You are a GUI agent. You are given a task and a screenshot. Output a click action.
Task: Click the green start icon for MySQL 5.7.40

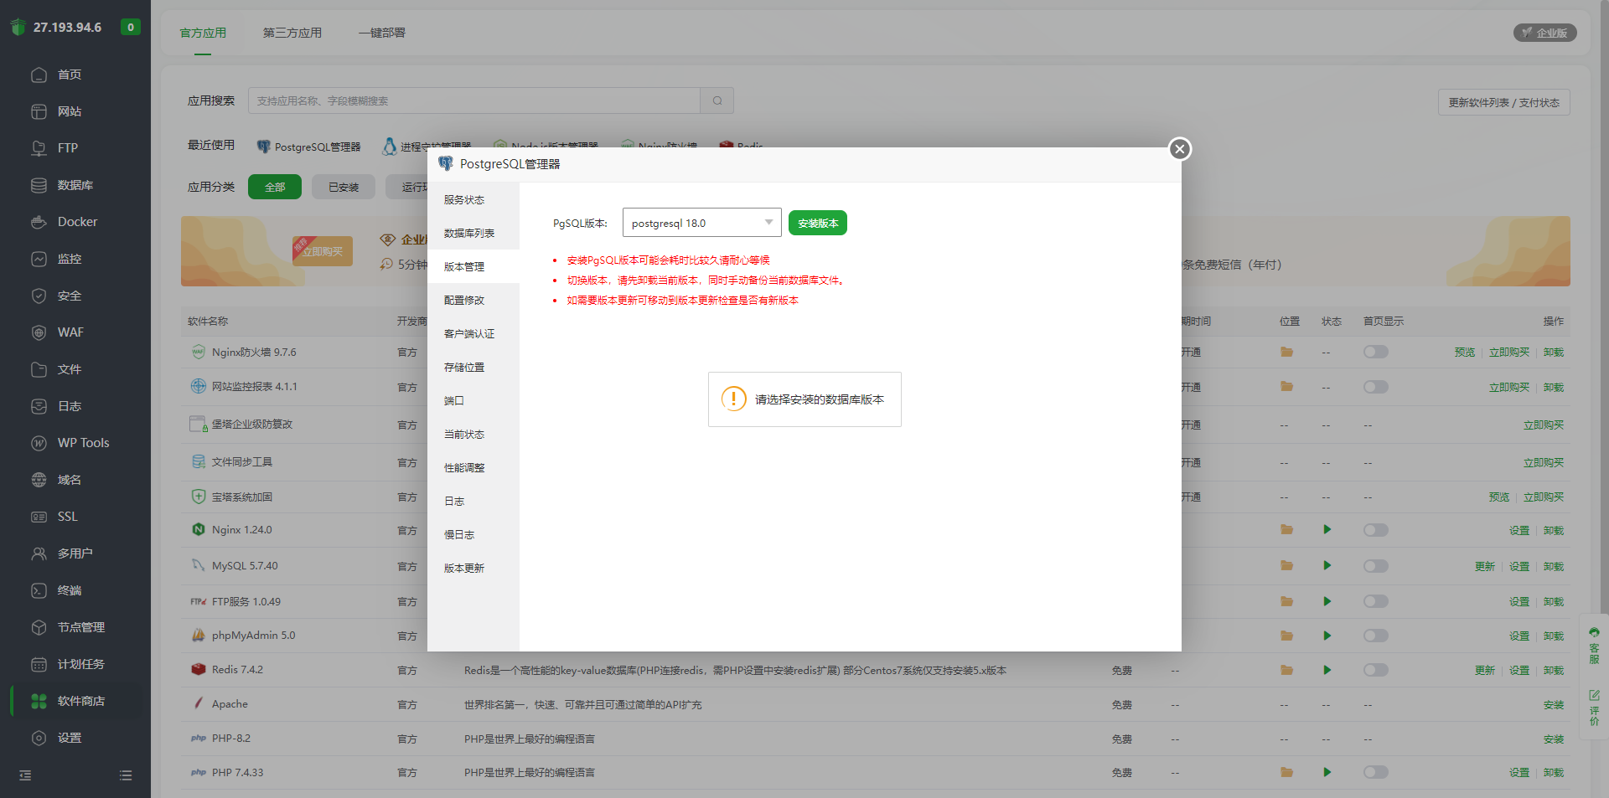pyautogui.click(x=1327, y=565)
